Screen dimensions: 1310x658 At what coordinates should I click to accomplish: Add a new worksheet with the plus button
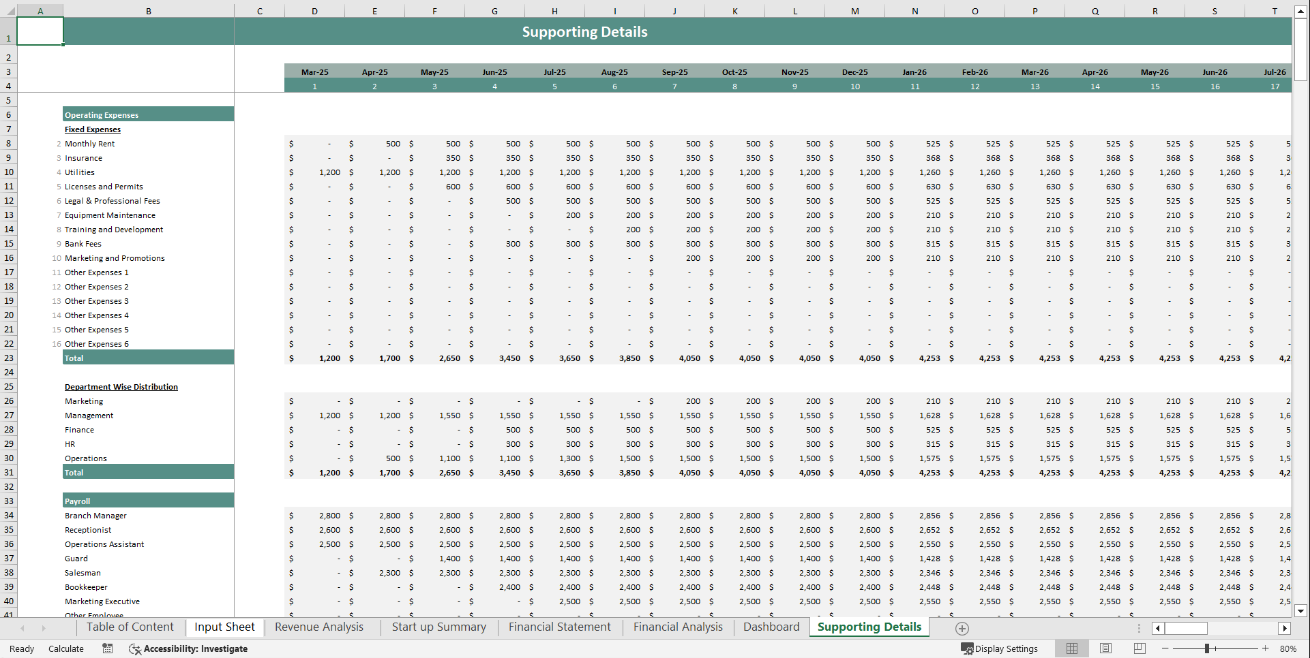tap(962, 628)
